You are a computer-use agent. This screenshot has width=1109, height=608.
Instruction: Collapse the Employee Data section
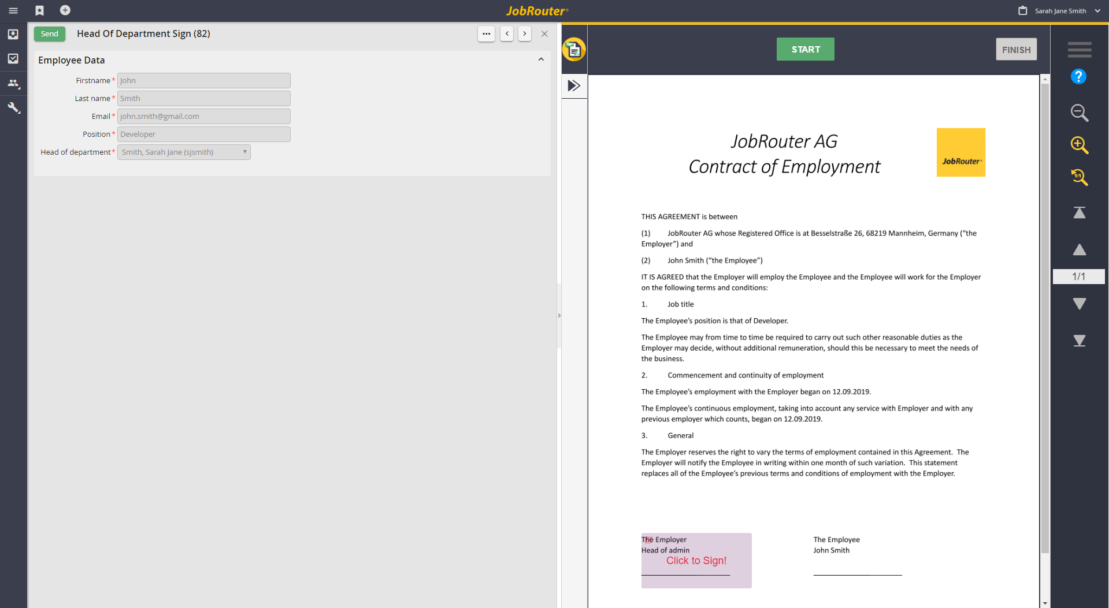pos(541,59)
